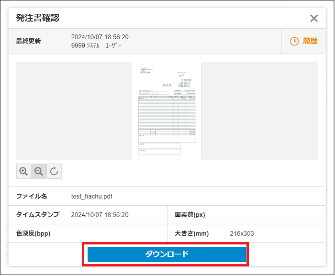Open the 履歴 history link
This screenshot has width=335, height=276.
310,41
